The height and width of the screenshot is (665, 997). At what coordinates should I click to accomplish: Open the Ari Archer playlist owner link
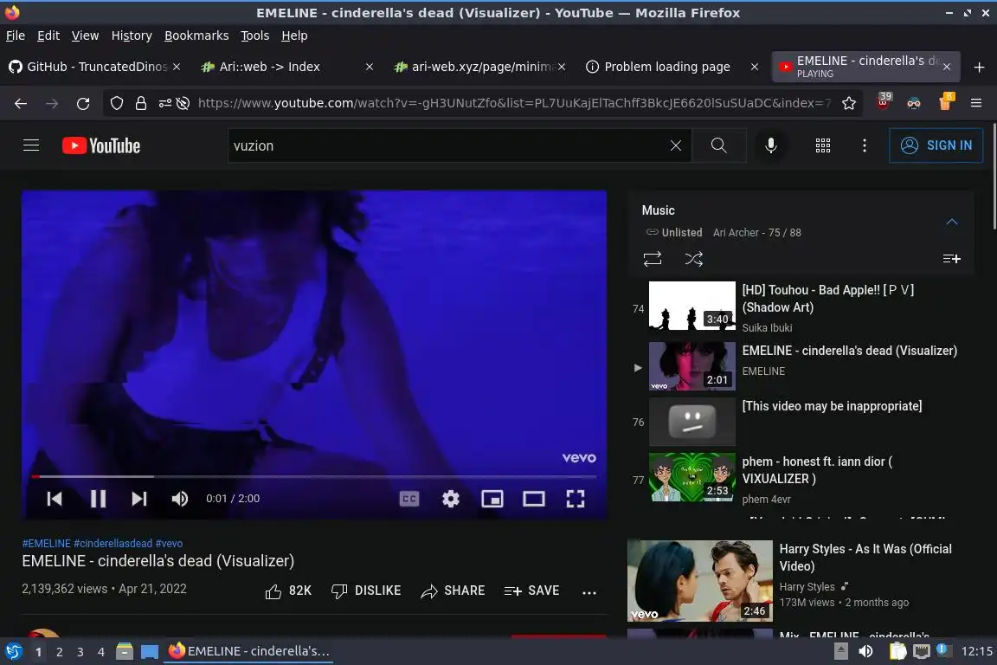pyautogui.click(x=736, y=233)
